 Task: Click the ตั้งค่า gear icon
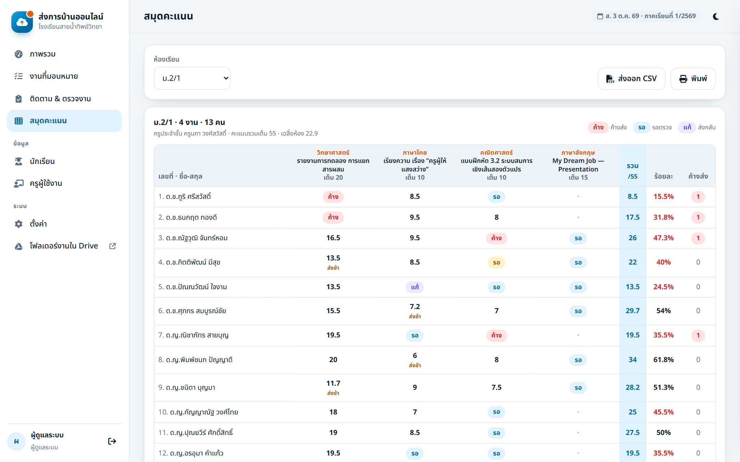point(18,224)
